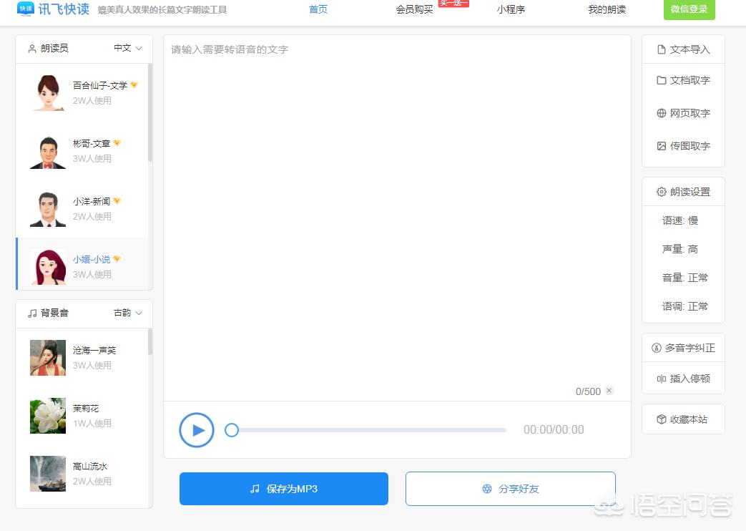This screenshot has width=746, height=531.
Task: Expand the 古韵 background music dropdown
Action: point(128,313)
